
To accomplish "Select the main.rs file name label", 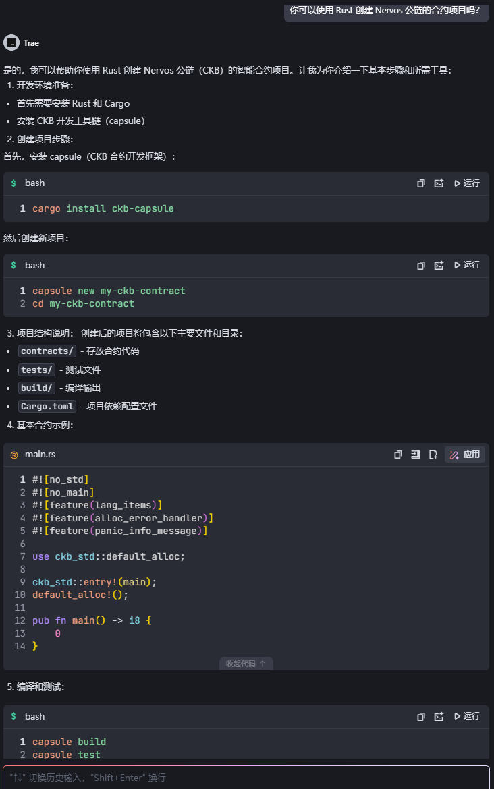I will [40, 455].
